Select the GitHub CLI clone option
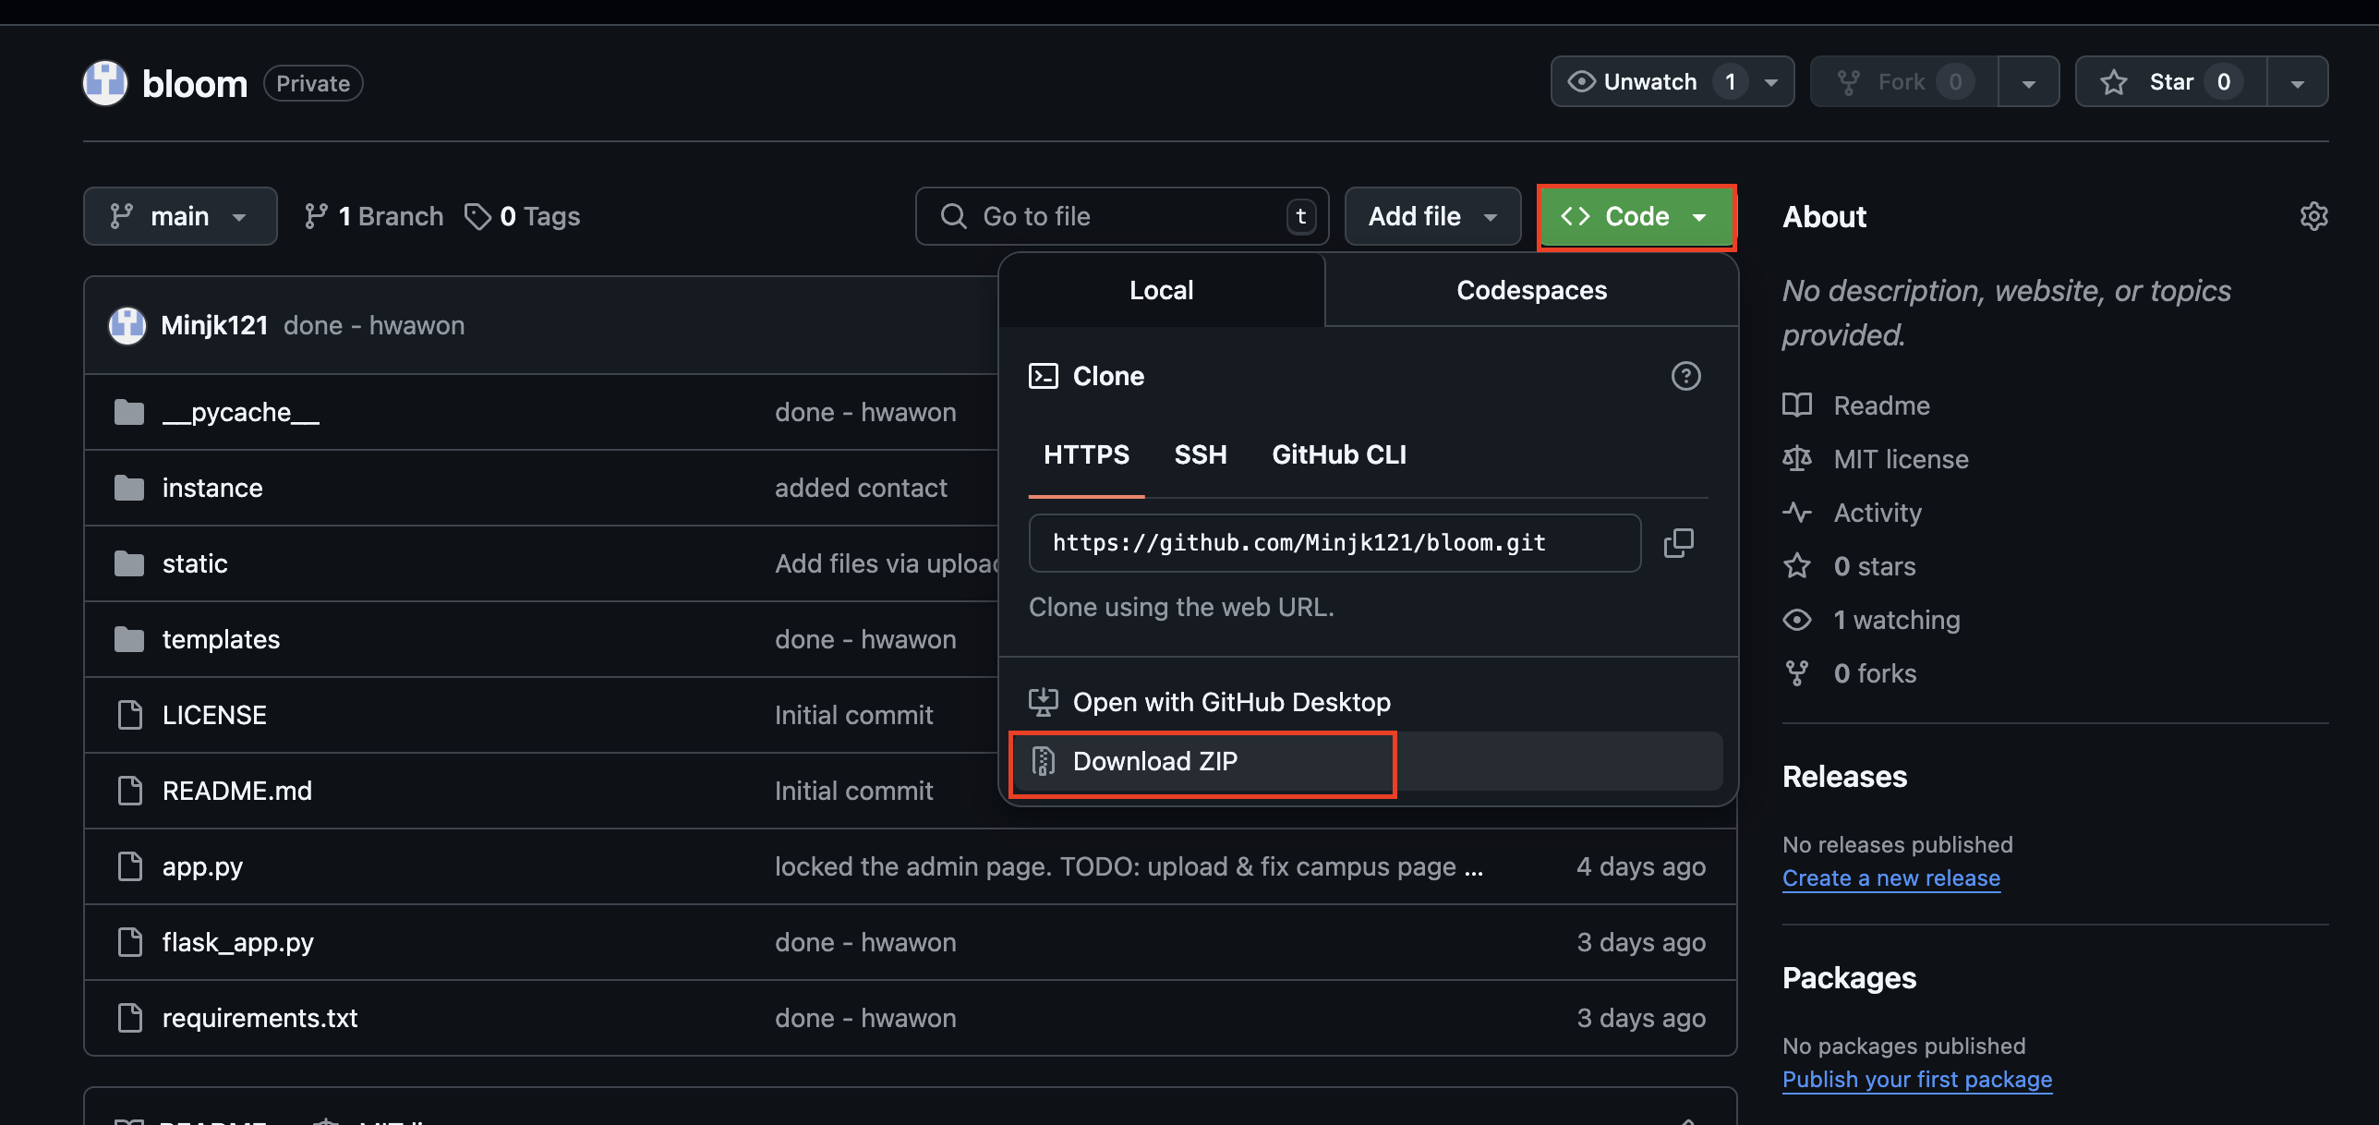The height and width of the screenshot is (1125, 2379). 1338,454
